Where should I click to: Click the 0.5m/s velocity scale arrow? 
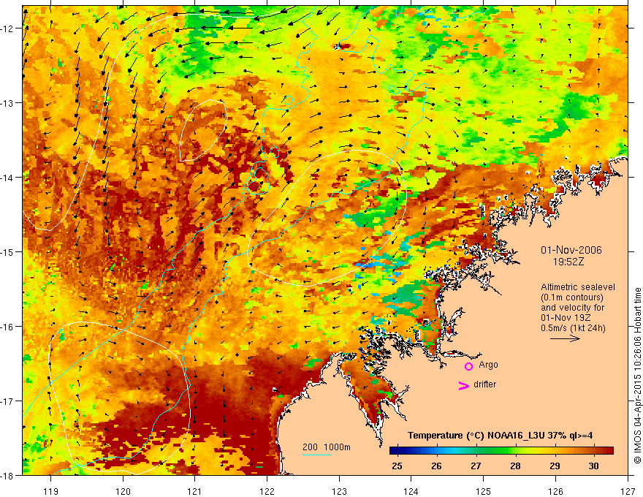(x=565, y=338)
